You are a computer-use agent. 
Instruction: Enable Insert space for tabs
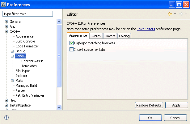(72, 50)
